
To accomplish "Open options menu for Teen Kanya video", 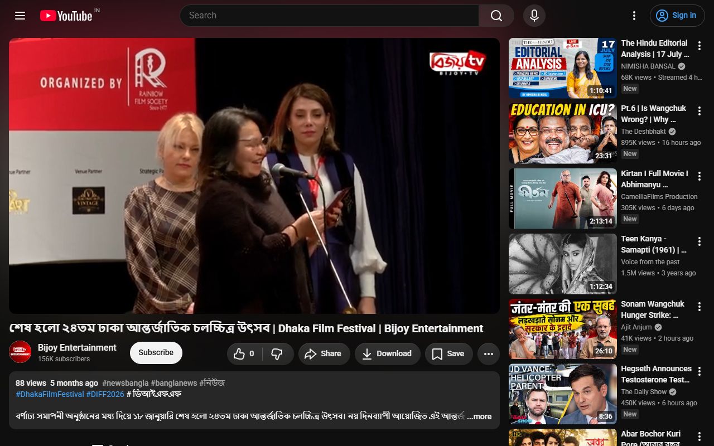I will [699, 241].
